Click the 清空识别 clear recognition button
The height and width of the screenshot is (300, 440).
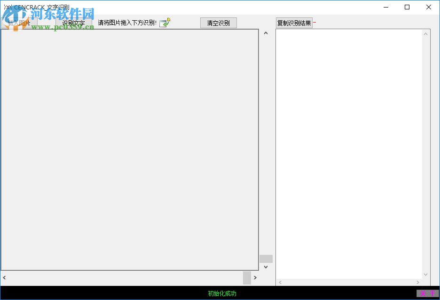(x=218, y=23)
